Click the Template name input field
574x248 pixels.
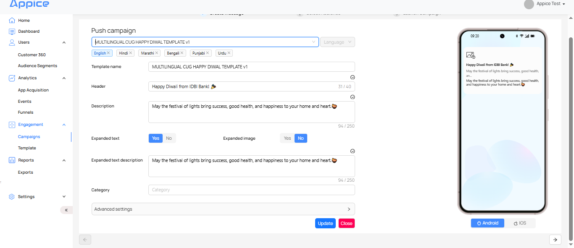click(252, 67)
